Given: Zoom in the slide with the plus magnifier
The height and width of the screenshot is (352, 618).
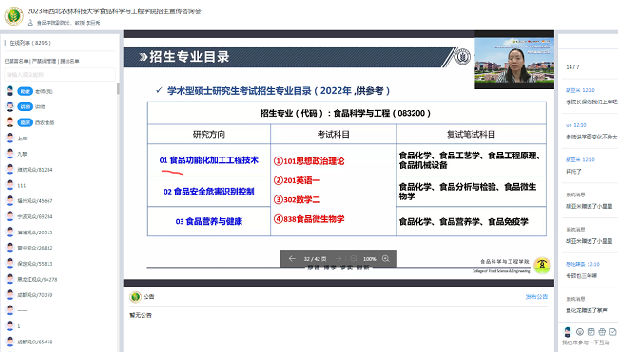Looking at the screenshot, I should coord(386,259).
